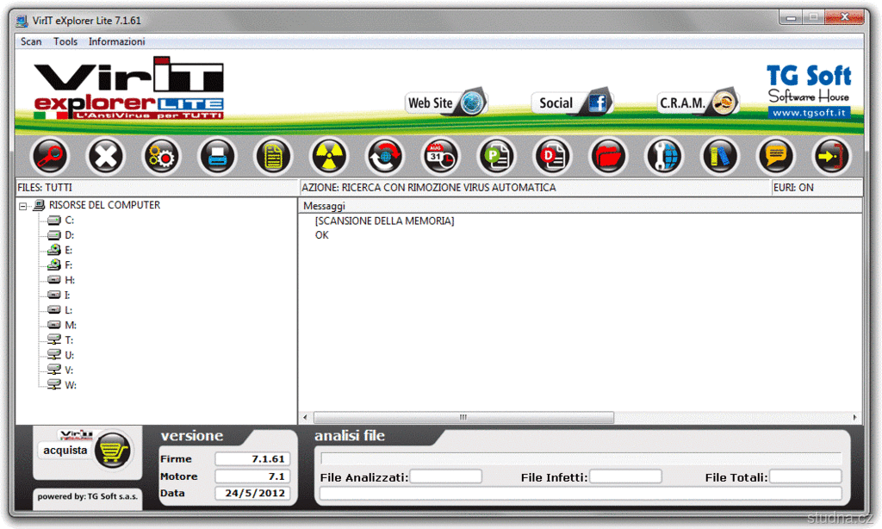Click the wrench and globe tools icon

click(x=664, y=157)
